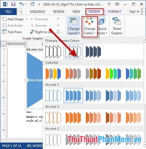This screenshot has height=149, width=146.
Task: Select Accent 2 dark-to-light alternating orange option
Action: pyautogui.click(x=113, y=118)
